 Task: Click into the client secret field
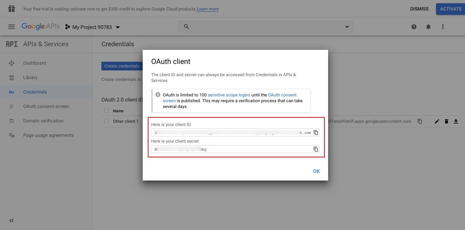click(232, 149)
